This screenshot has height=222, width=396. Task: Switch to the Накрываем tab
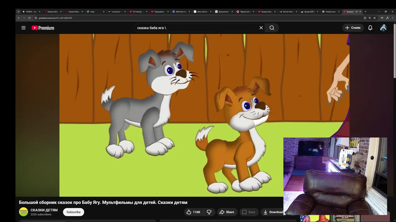(x=160, y=12)
